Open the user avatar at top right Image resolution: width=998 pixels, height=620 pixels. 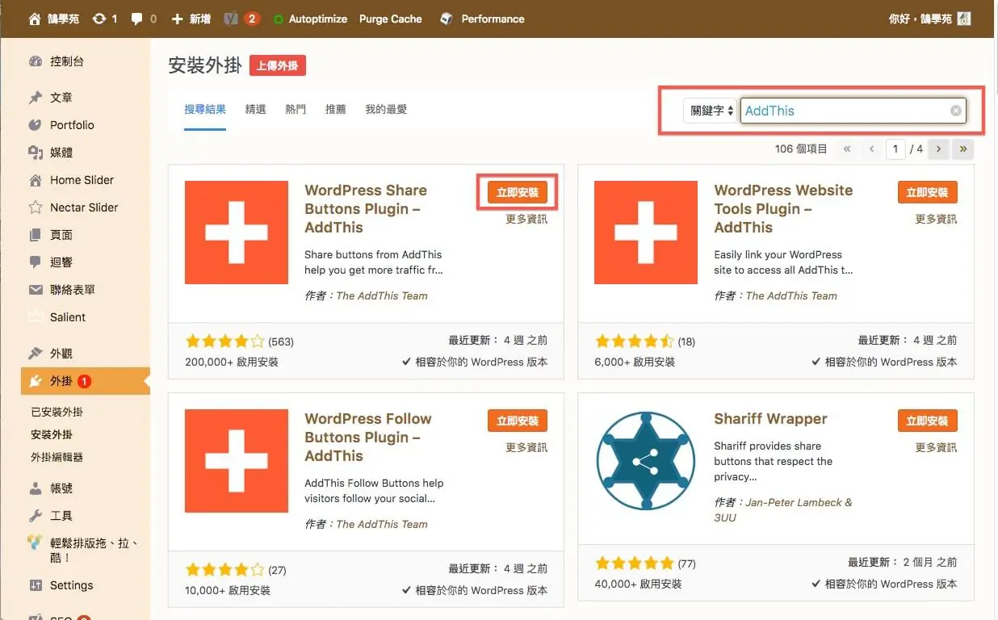pos(964,19)
